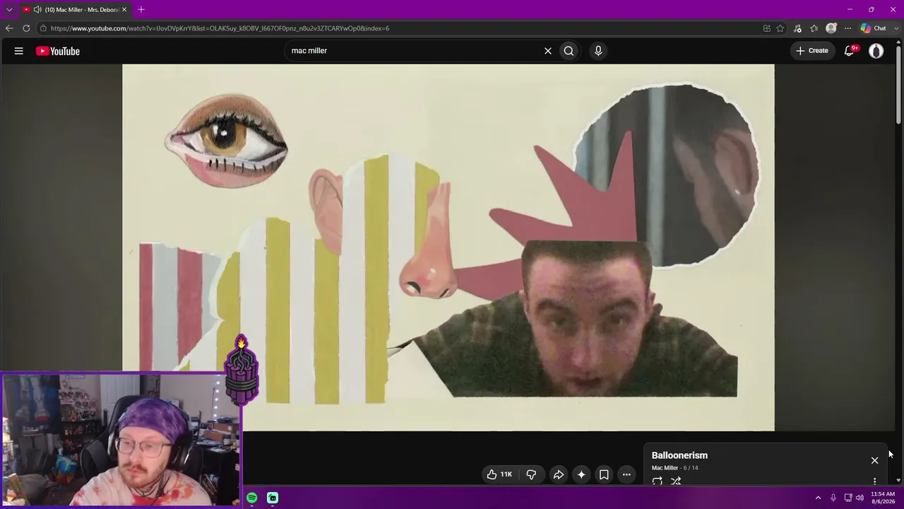Open browser settings and more menu
Image resolution: width=904 pixels, height=509 pixels.
click(848, 28)
